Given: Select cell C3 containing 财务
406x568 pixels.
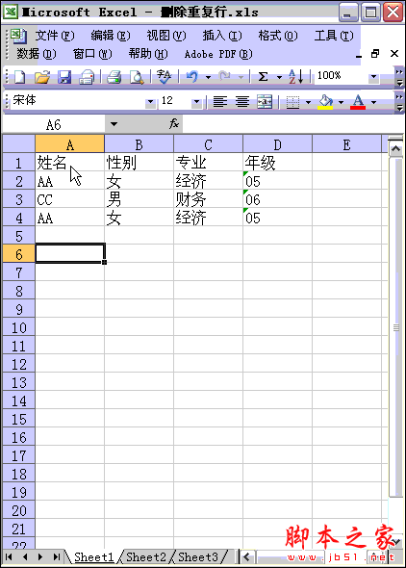Looking at the screenshot, I should [x=208, y=199].
